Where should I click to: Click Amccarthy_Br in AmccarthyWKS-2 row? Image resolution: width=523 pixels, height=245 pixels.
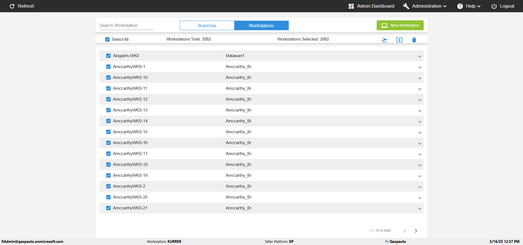[x=238, y=186]
